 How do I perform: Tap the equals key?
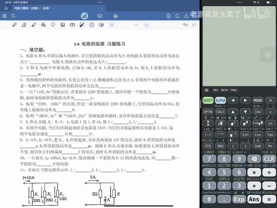(269, 199)
